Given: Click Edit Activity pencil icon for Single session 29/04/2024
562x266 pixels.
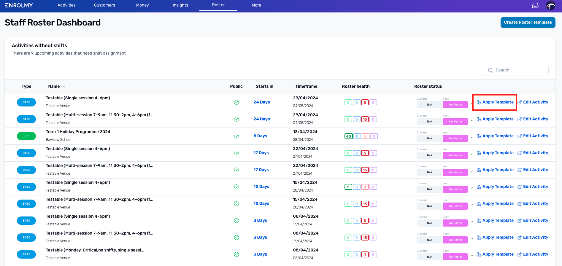Looking at the screenshot, I should pyautogui.click(x=520, y=102).
